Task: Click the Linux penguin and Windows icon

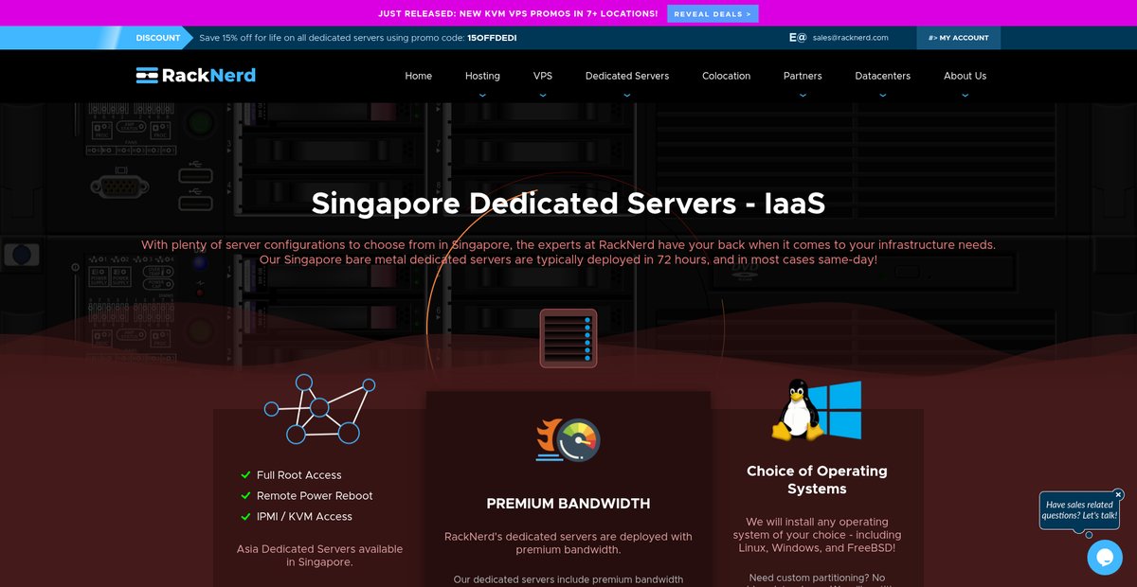Action: (817, 410)
